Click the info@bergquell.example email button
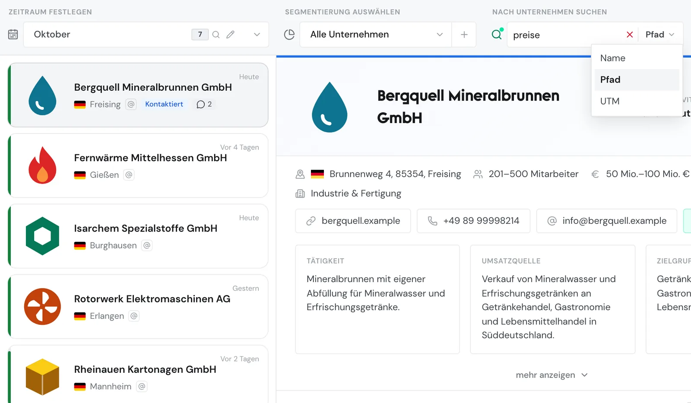 (607, 221)
